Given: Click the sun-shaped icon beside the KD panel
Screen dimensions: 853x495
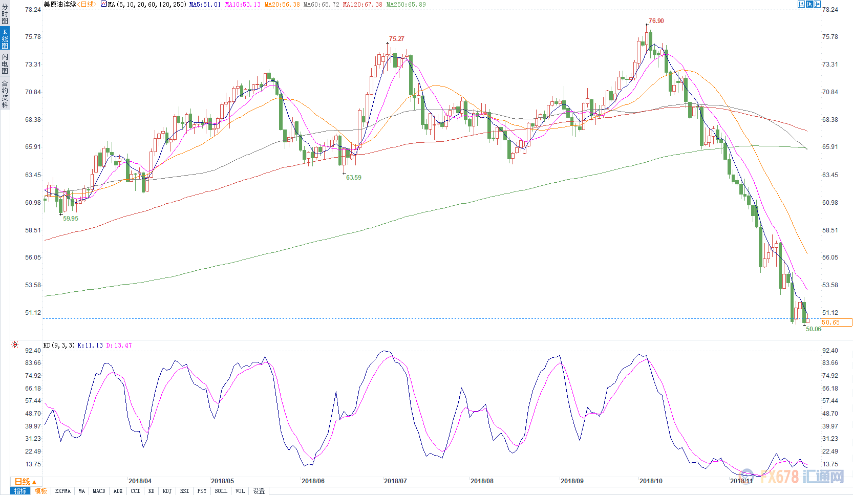Looking at the screenshot, I should click(x=15, y=345).
